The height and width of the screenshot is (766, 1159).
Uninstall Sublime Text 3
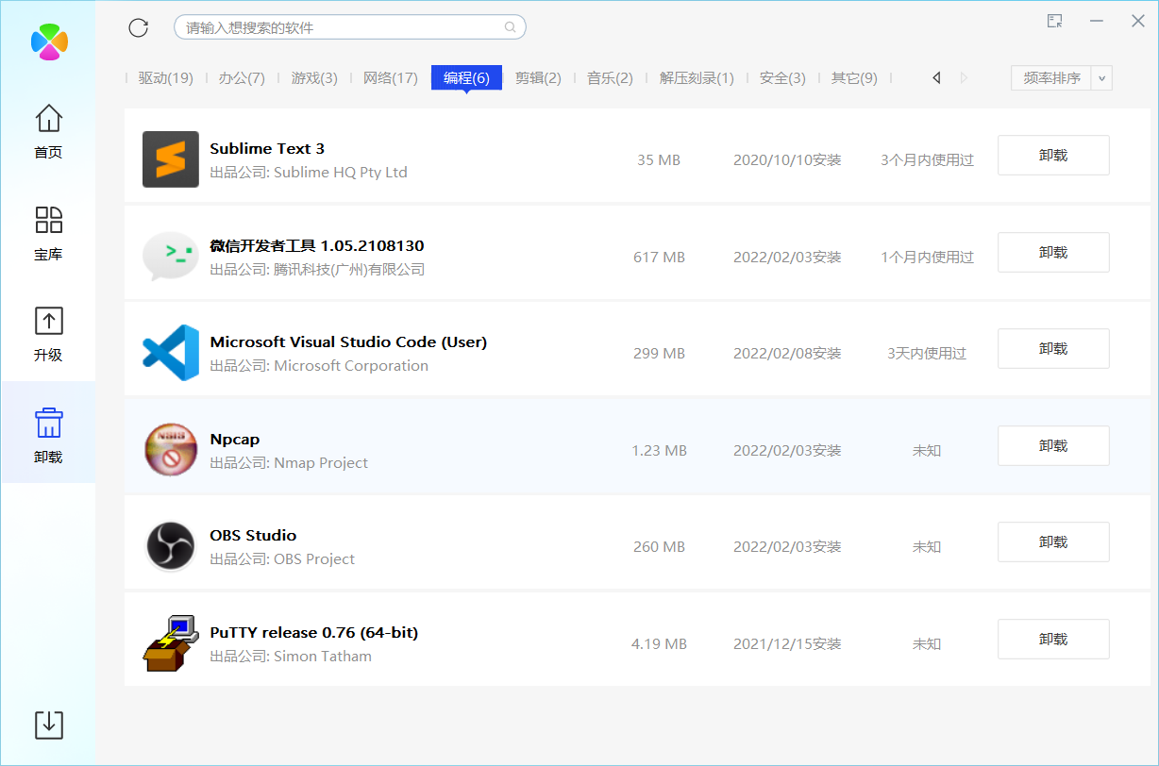click(x=1053, y=156)
